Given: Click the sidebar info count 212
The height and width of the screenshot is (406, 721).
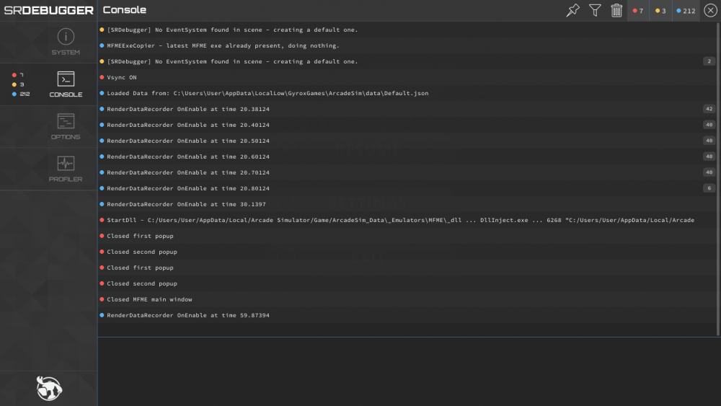Looking at the screenshot, I should point(21,94).
